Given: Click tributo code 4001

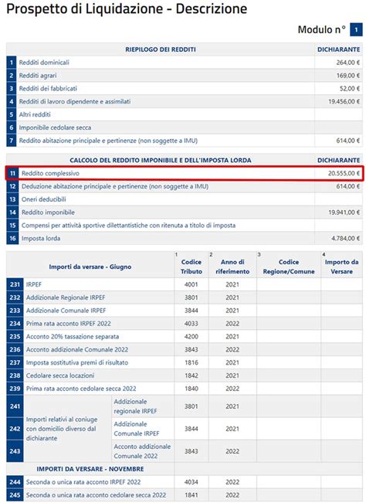Looking at the screenshot, I should click(191, 284).
